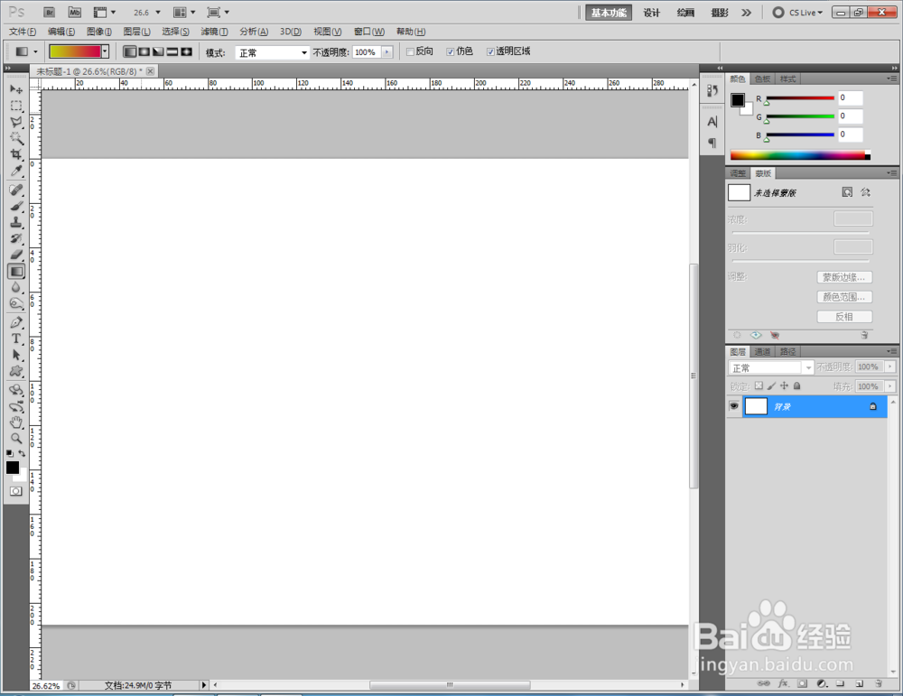Select the Zoom tool
Image resolution: width=903 pixels, height=696 pixels.
coord(16,438)
